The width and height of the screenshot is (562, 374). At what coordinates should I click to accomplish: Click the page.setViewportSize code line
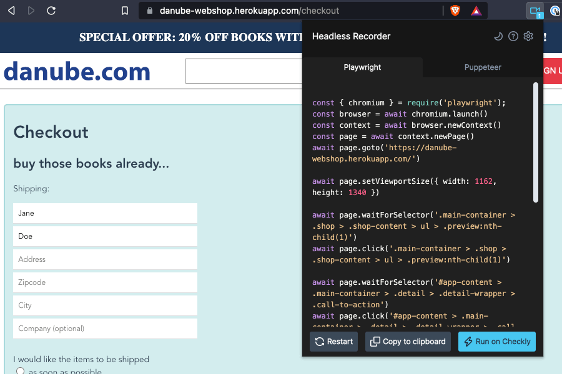click(404, 187)
